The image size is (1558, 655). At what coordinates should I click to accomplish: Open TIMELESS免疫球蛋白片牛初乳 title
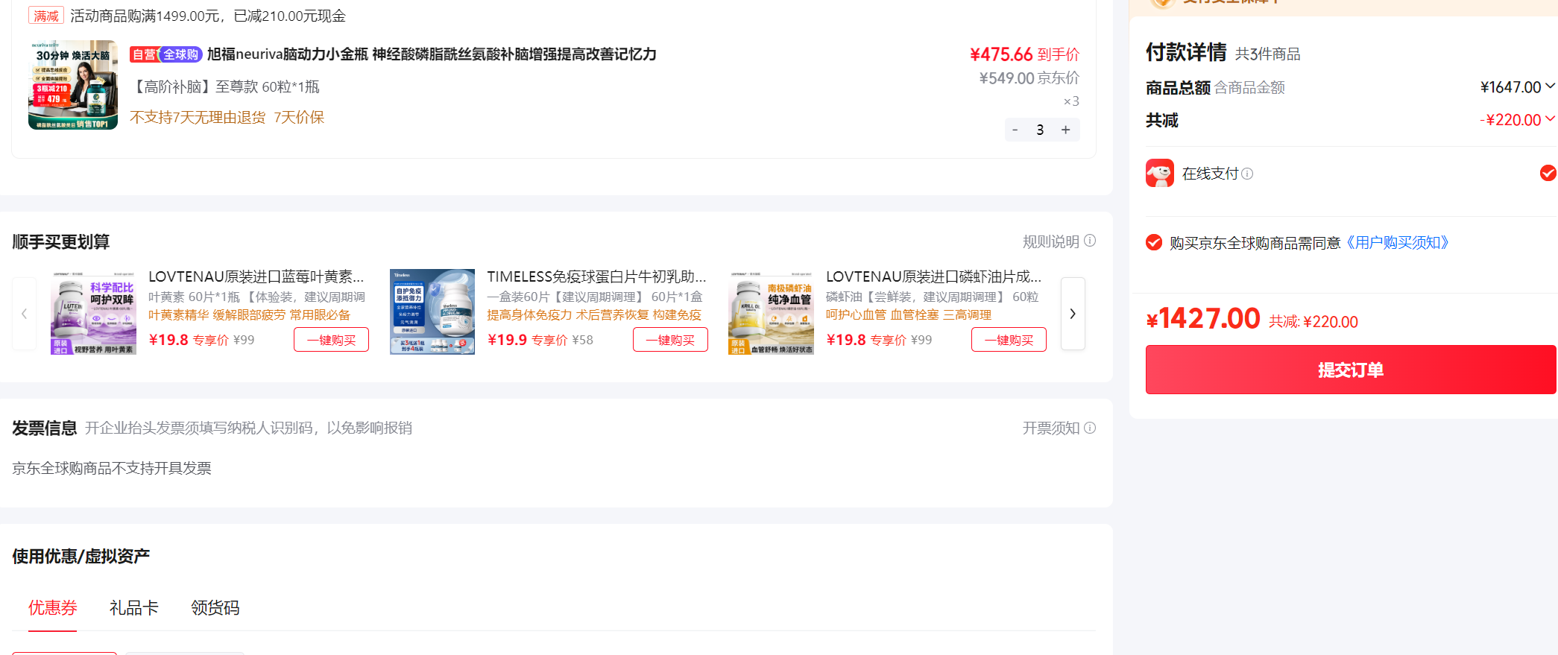click(x=596, y=276)
